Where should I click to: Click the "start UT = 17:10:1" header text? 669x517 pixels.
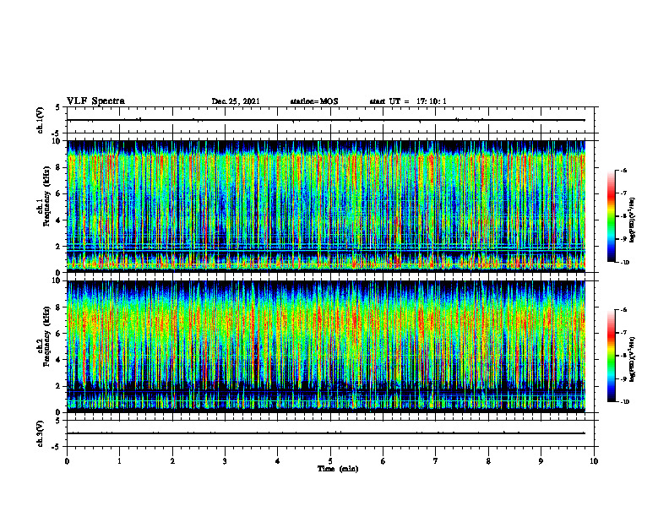coord(408,101)
